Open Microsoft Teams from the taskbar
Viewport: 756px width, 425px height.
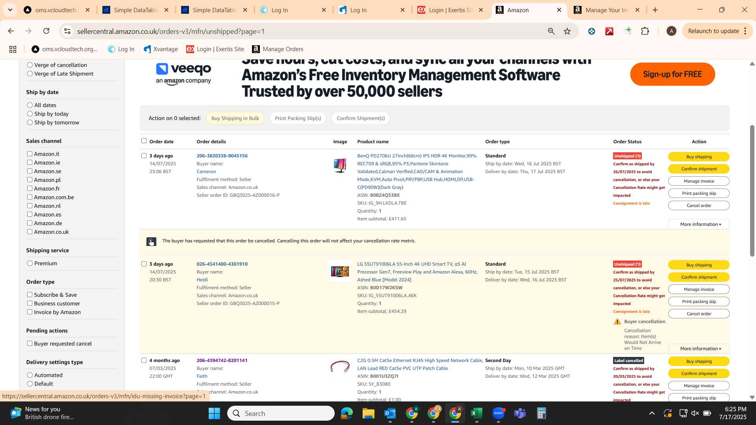coord(520,413)
